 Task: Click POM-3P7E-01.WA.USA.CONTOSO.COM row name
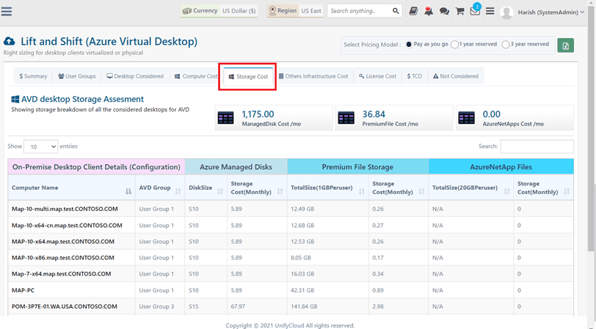pos(65,306)
